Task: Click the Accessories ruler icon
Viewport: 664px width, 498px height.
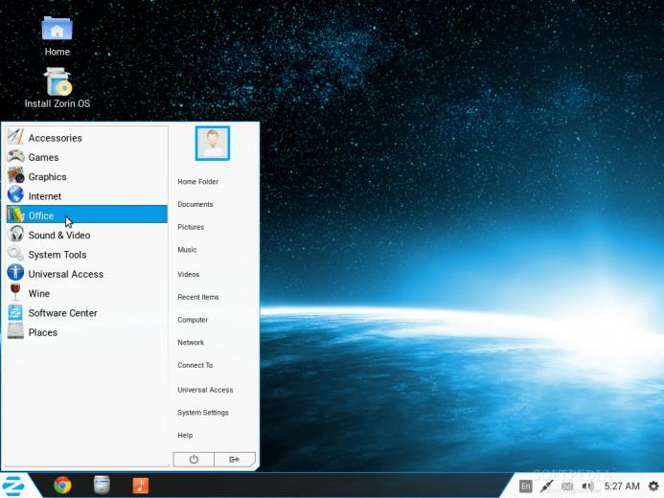Action: tap(15, 137)
